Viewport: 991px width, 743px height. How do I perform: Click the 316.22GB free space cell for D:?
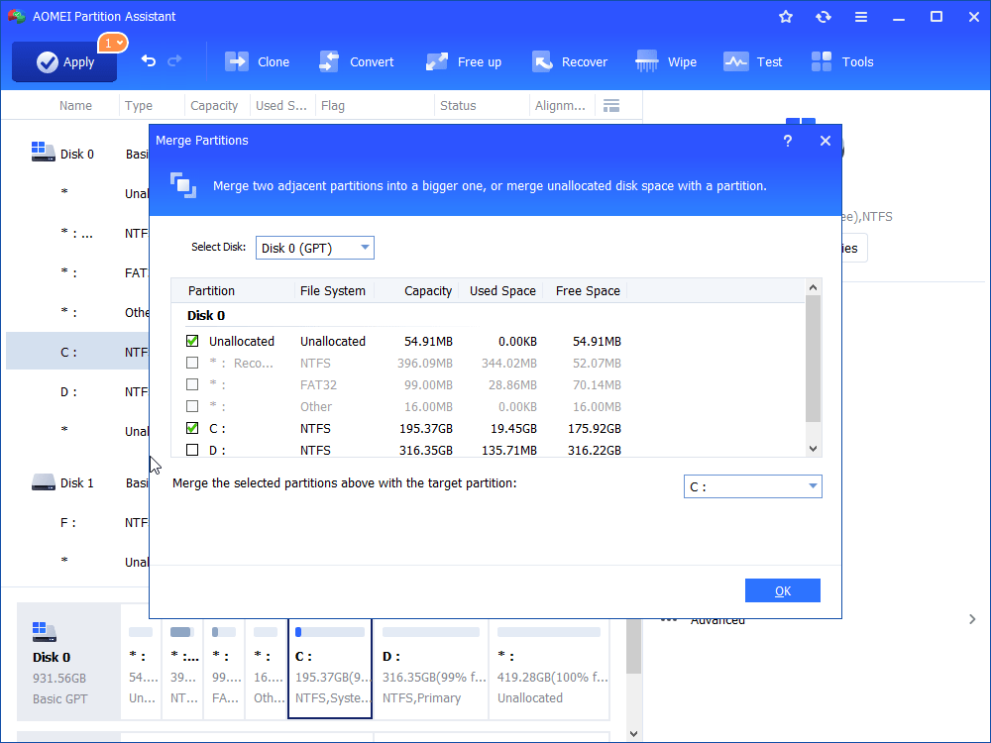click(594, 450)
